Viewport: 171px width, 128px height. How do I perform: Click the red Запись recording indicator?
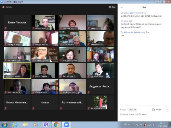coord(3,7)
